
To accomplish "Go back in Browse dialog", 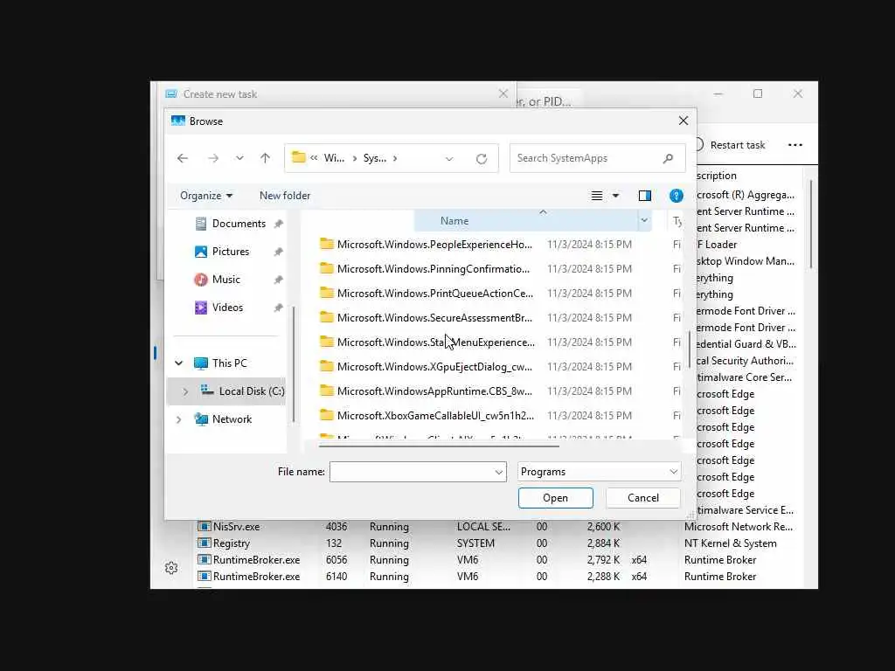I will 183,158.
